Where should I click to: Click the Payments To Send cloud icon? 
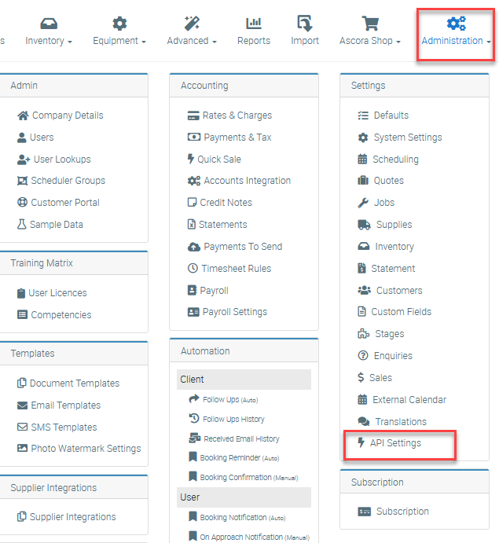pos(194,247)
